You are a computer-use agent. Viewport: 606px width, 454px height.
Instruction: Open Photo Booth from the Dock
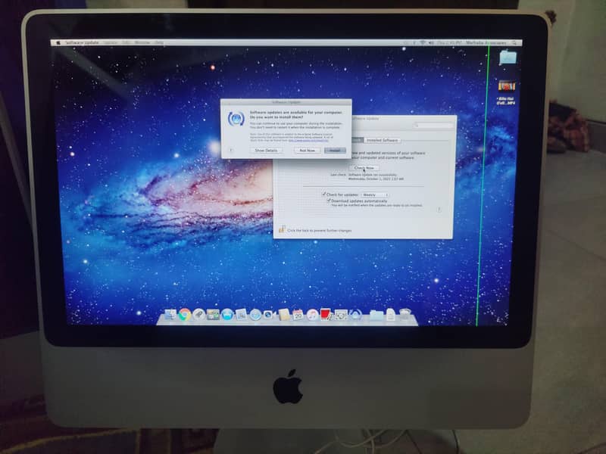(326, 315)
